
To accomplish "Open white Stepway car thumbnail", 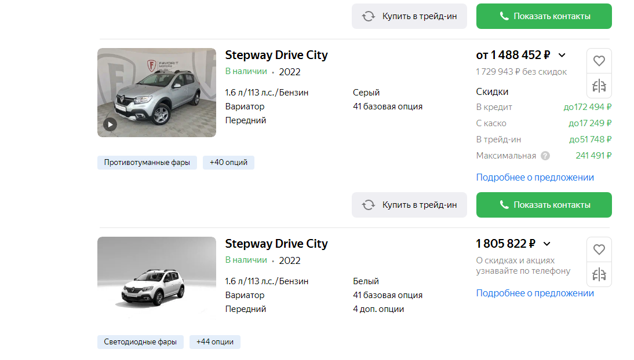I will [x=156, y=278].
